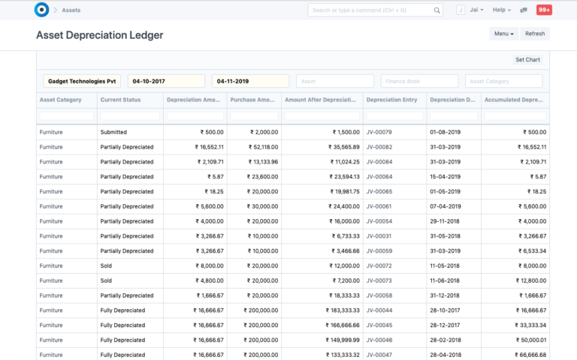The width and height of the screenshot is (577, 360).
Task: Sort by Purchase Amount column header
Action: pyautogui.click(x=252, y=100)
